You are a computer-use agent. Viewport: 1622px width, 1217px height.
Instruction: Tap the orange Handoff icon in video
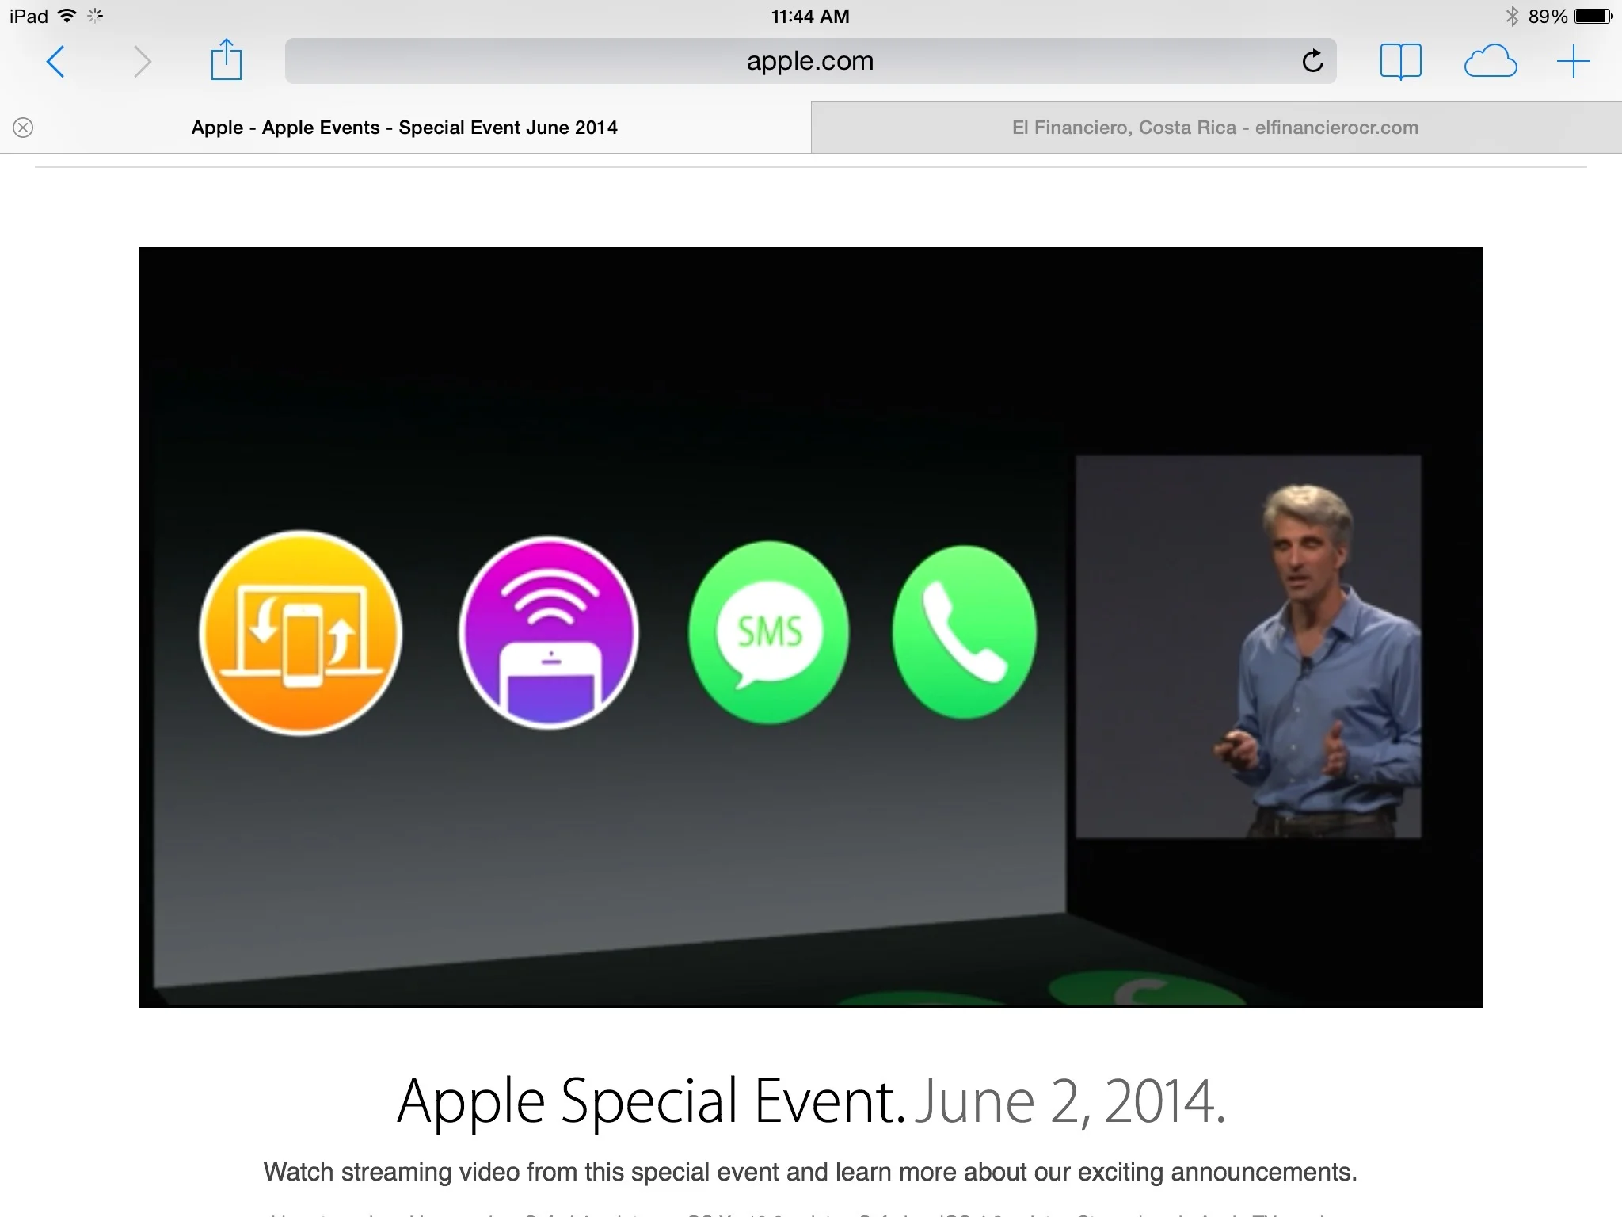[300, 632]
